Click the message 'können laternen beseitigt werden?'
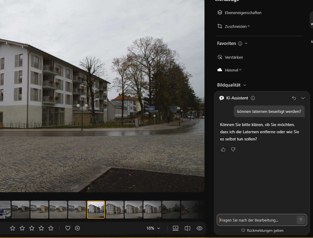 click(269, 111)
